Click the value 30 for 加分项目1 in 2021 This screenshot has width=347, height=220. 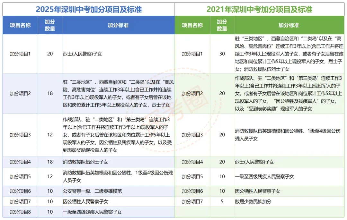pyautogui.click(x=223, y=54)
